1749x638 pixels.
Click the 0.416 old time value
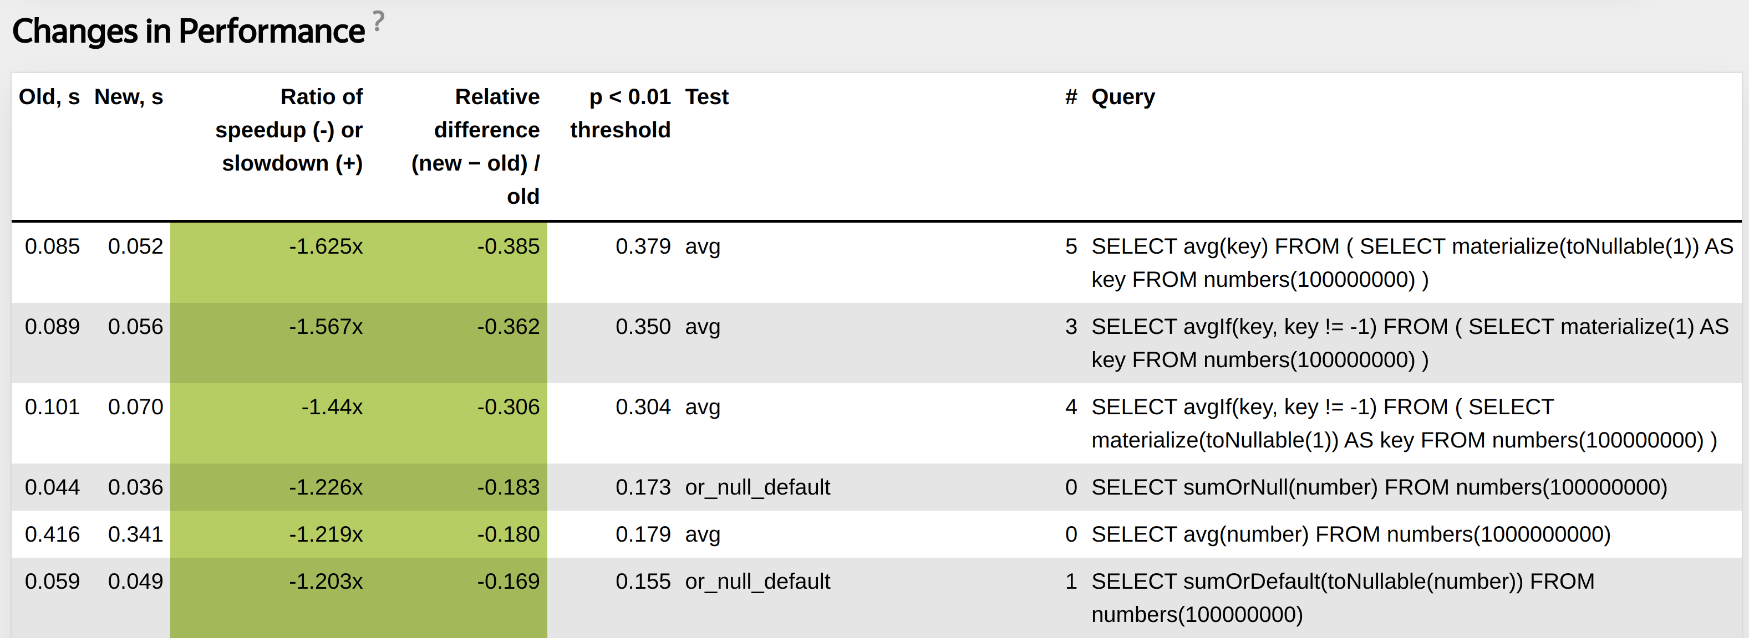(x=52, y=534)
